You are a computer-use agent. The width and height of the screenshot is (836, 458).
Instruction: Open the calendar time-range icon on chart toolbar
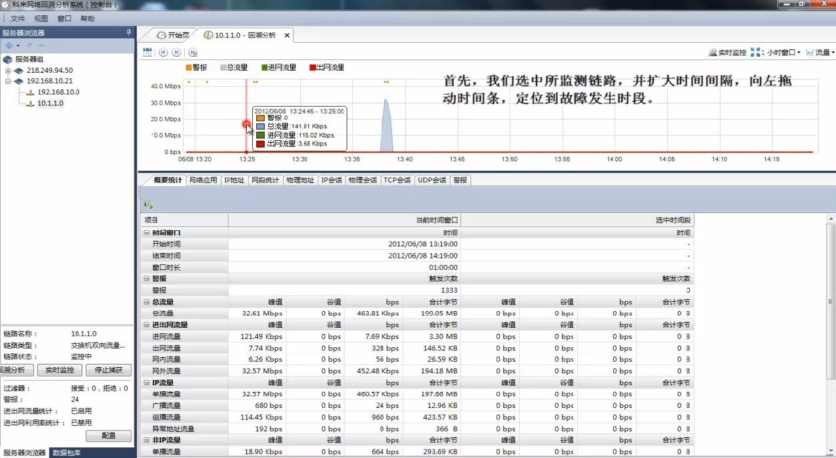[x=147, y=52]
